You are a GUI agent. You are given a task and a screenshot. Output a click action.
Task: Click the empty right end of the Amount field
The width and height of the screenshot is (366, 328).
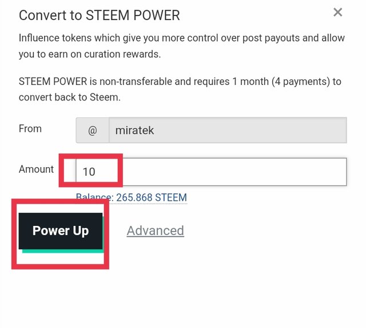click(x=320, y=172)
